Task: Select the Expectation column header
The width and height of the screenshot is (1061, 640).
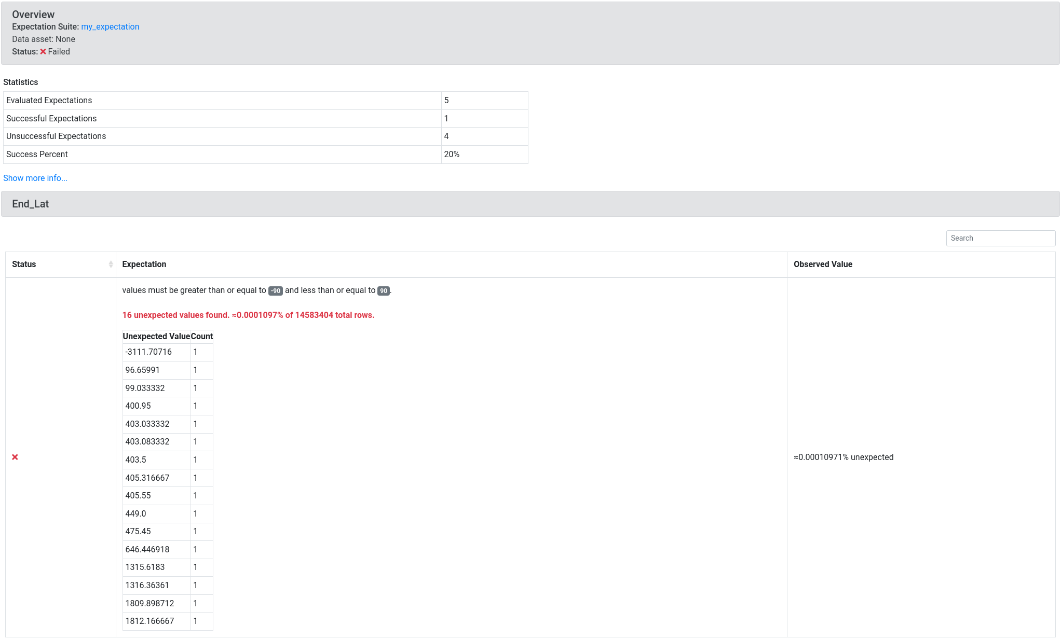Action: pos(144,264)
